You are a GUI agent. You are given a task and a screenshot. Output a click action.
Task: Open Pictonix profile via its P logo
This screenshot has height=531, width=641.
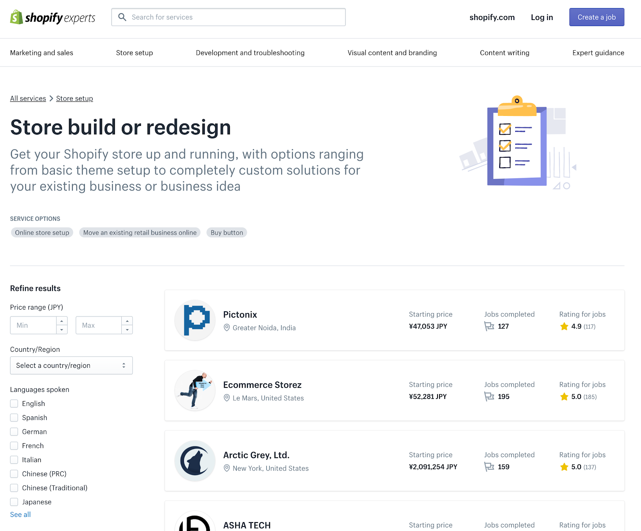coord(195,320)
